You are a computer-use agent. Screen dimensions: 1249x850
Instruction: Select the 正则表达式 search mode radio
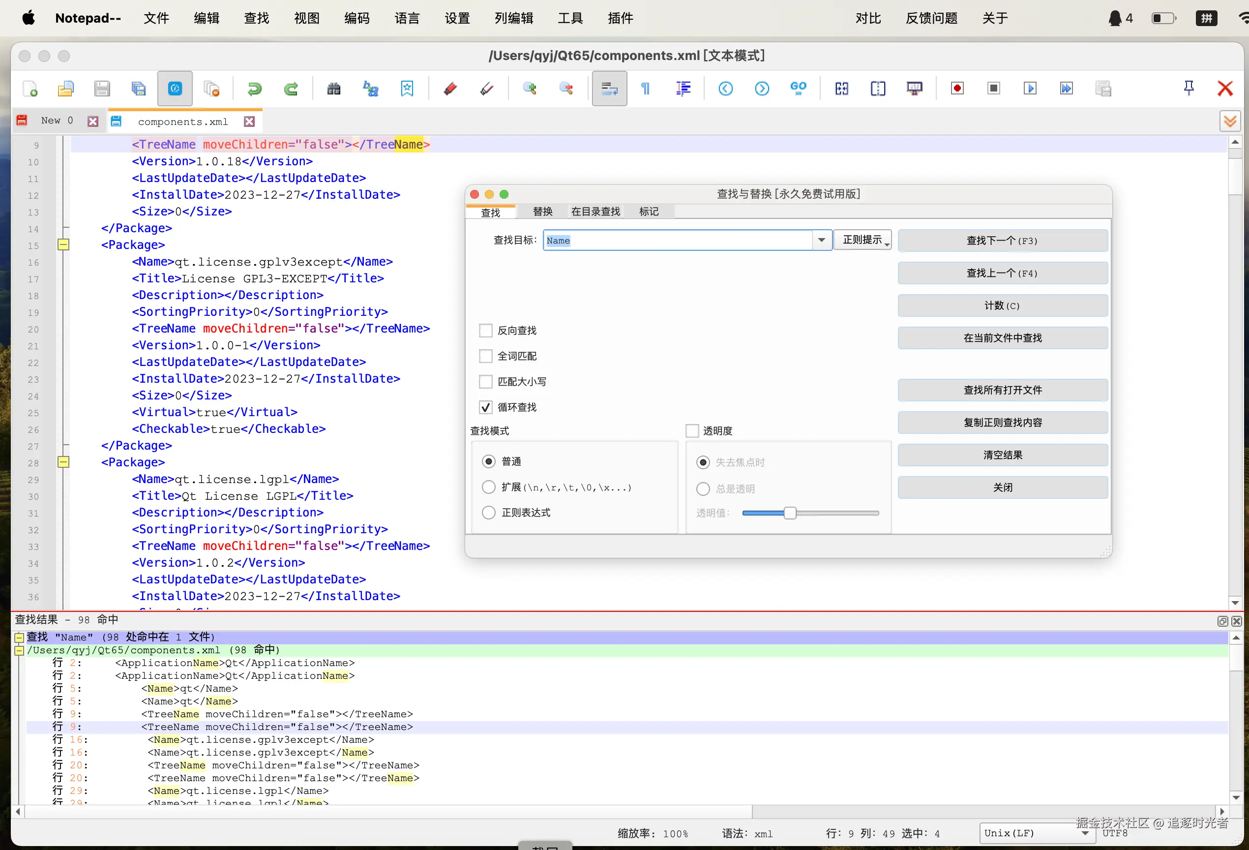click(x=488, y=513)
